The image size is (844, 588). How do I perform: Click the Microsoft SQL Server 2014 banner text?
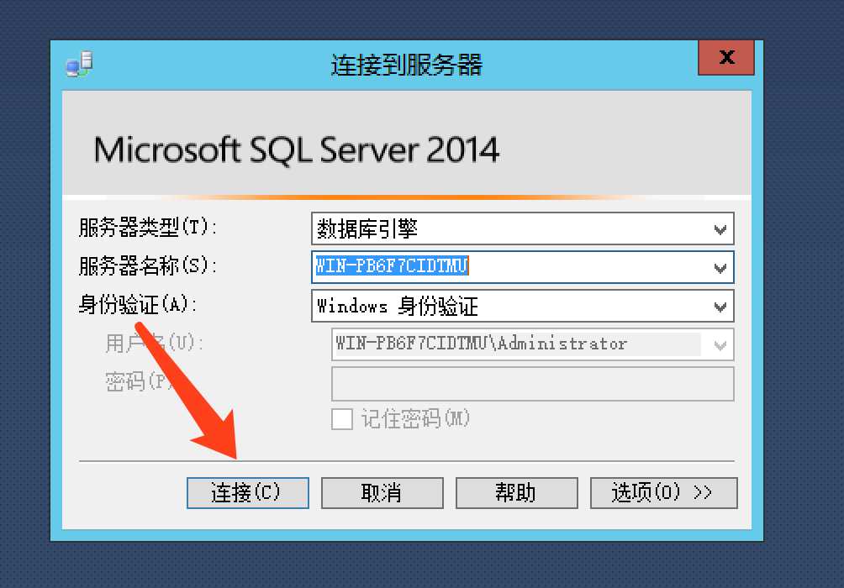click(x=297, y=150)
